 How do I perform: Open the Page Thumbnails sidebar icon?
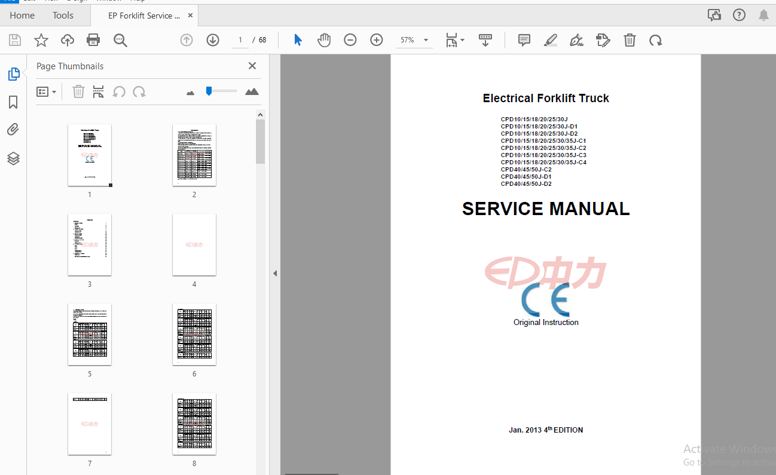(13, 74)
